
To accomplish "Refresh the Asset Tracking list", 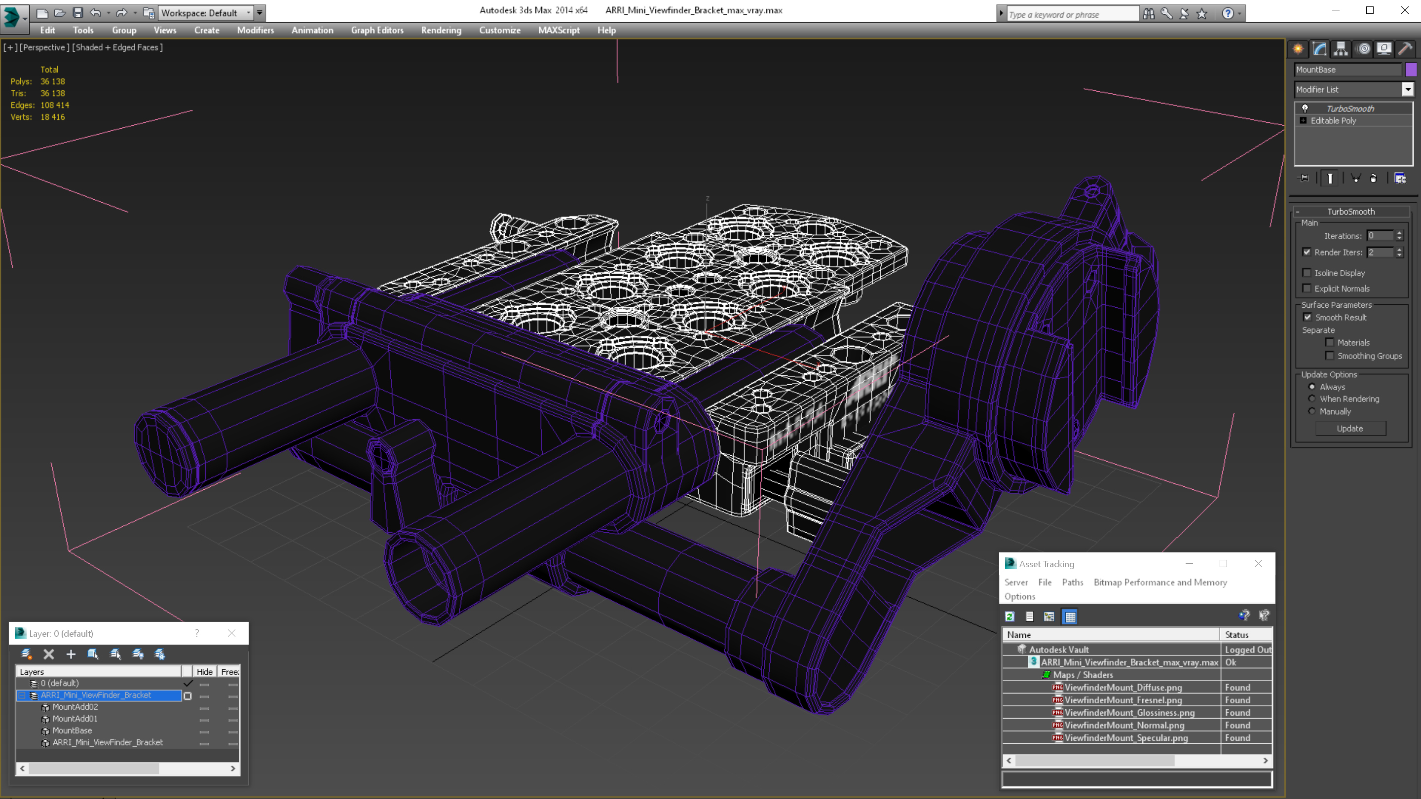I will pos(1010,617).
